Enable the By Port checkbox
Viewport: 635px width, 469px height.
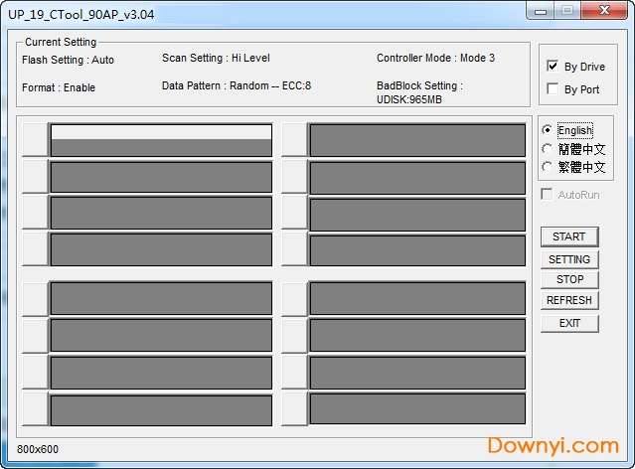(x=553, y=89)
